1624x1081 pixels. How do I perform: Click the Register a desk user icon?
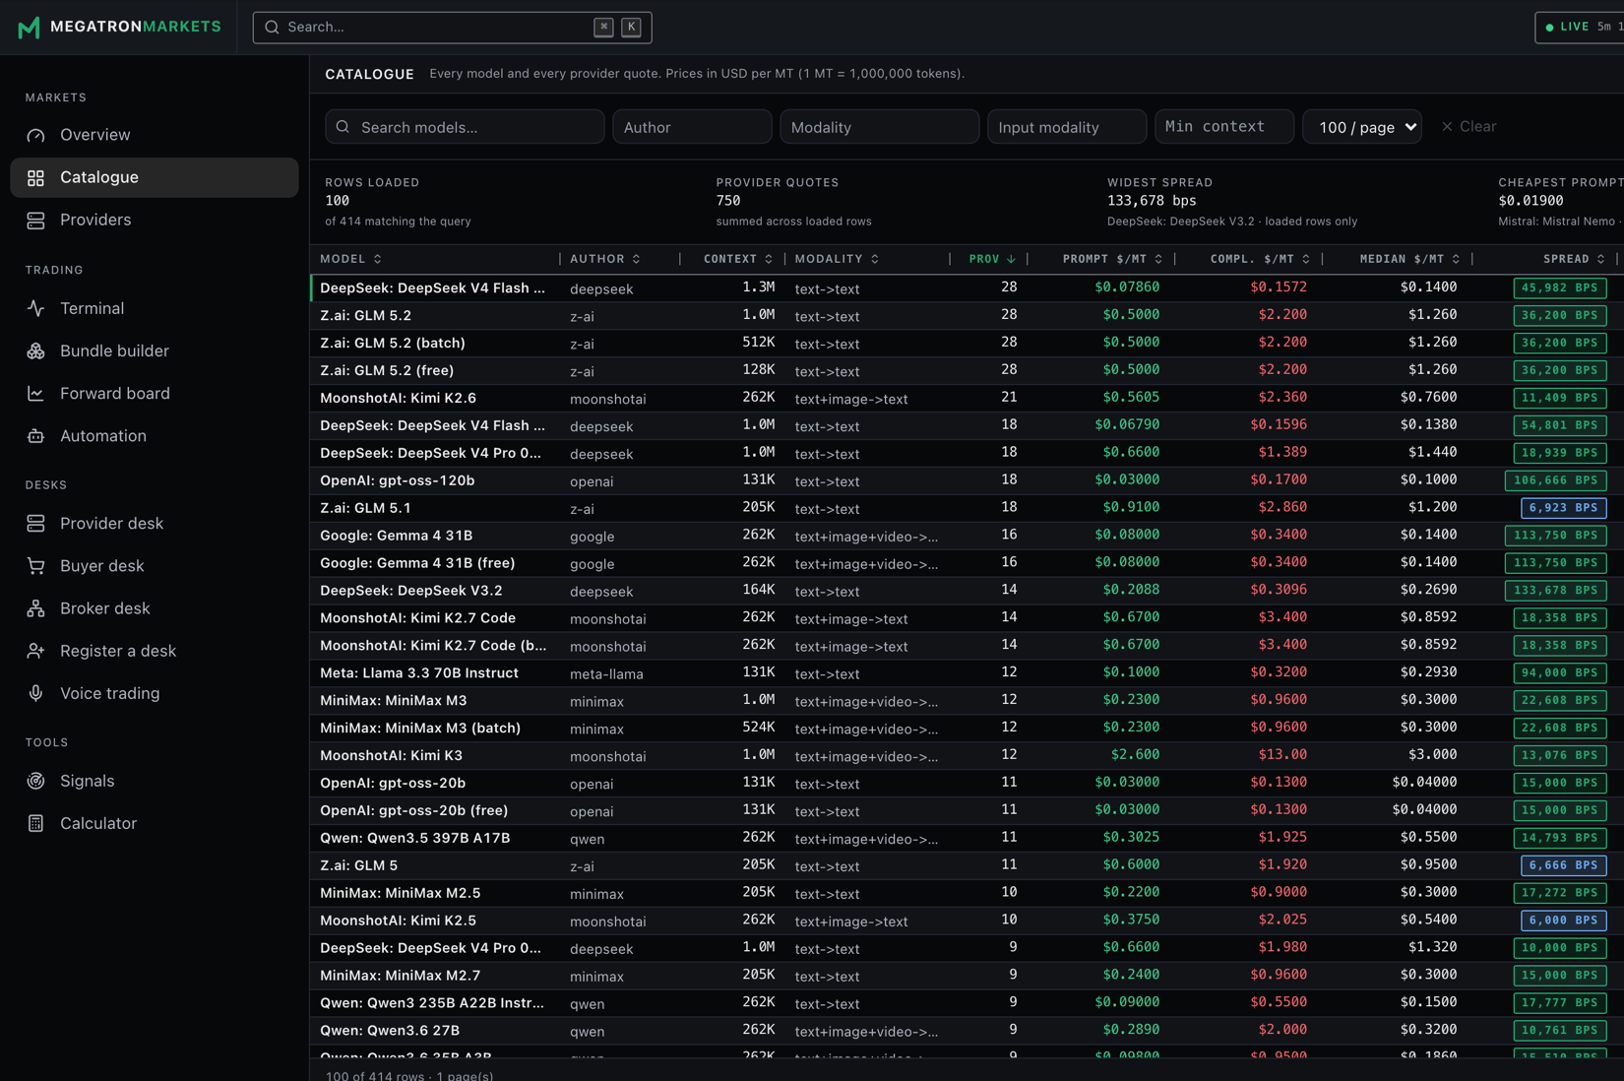coord(35,651)
